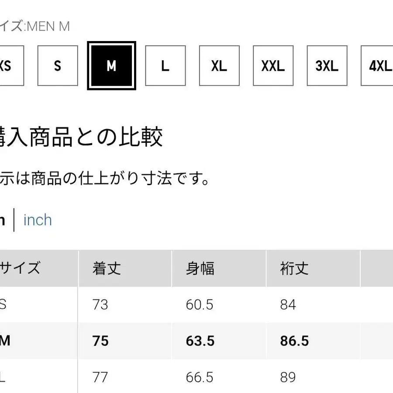Click the 身幅 column header

[x=200, y=269]
